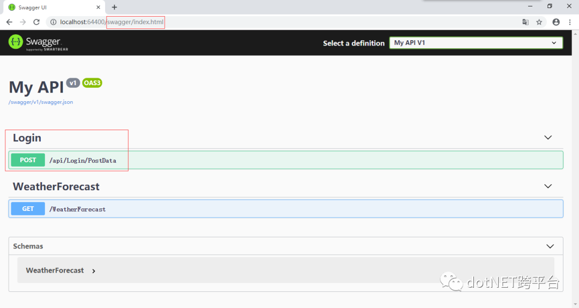
Task: Click the /api/Login/PostData path text
Action: click(x=83, y=161)
